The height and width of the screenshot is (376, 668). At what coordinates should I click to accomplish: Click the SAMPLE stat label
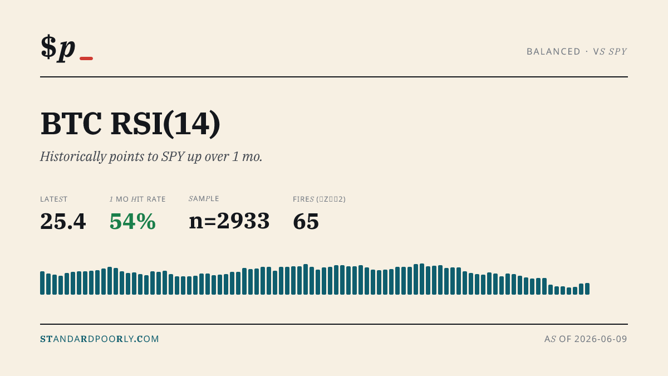204,198
